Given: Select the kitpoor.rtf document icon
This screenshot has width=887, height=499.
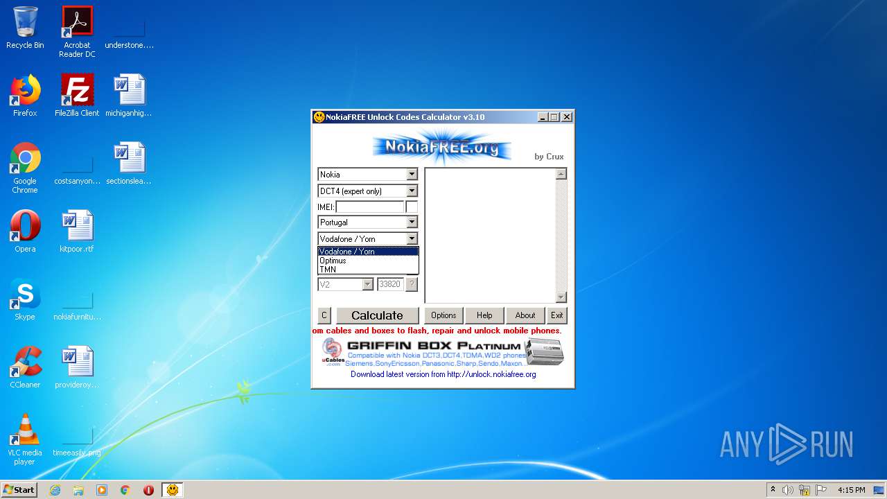Looking at the screenshot, I should coord(77,231).
